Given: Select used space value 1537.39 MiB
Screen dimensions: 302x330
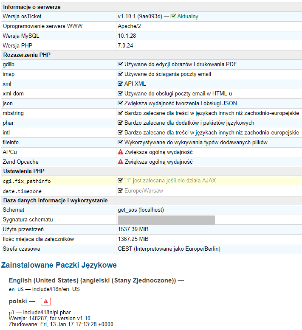Looking at the screenshot, I should click(x=133, y=229).
